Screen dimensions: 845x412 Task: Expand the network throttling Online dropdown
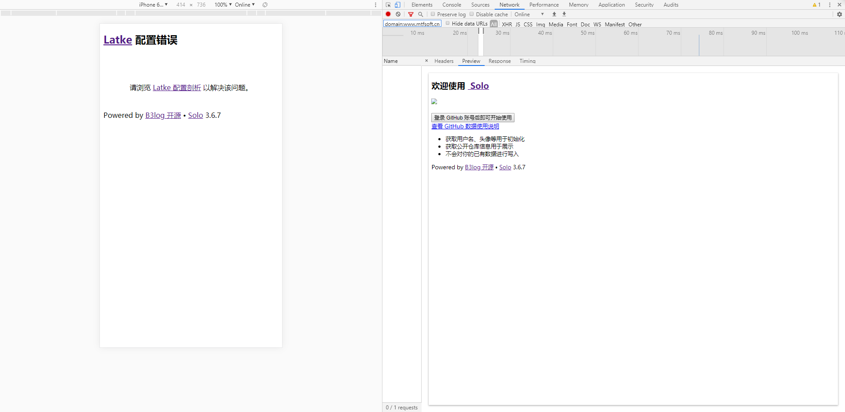(529, 15)
